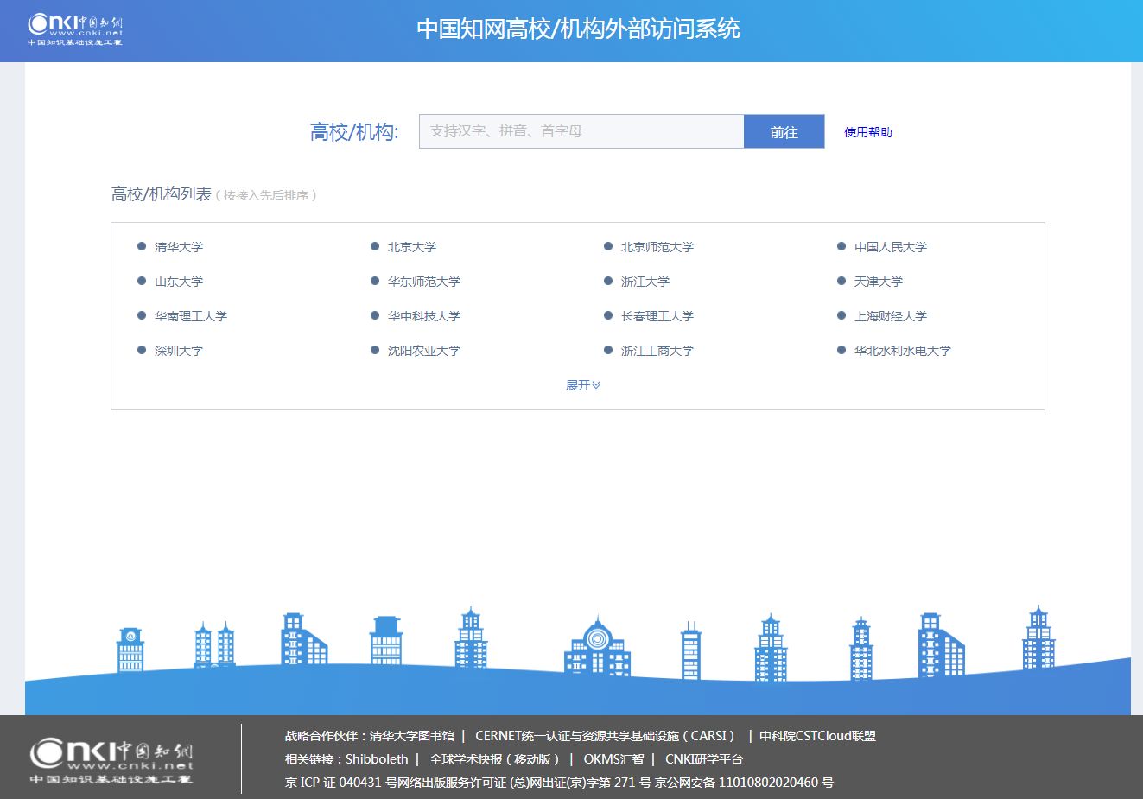Open the 清华大学图书馆 partner link
Image resolution: width=1143 pixels, height=799 pixels.
[x=412, y=736]
